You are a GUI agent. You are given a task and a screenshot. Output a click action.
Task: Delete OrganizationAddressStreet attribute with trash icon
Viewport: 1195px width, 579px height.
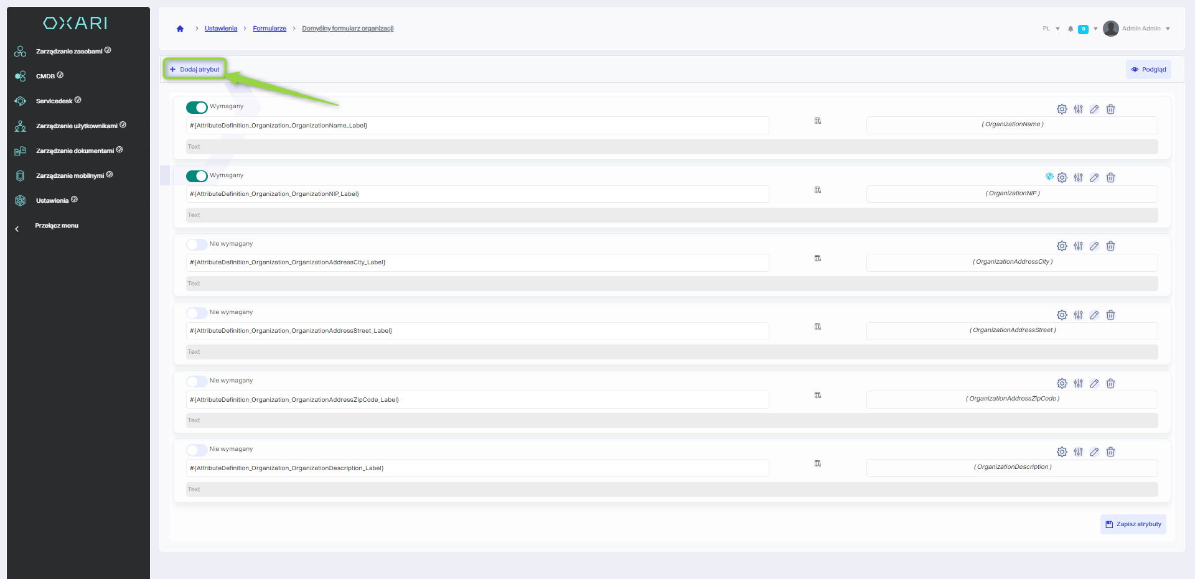pos(1110,315)
